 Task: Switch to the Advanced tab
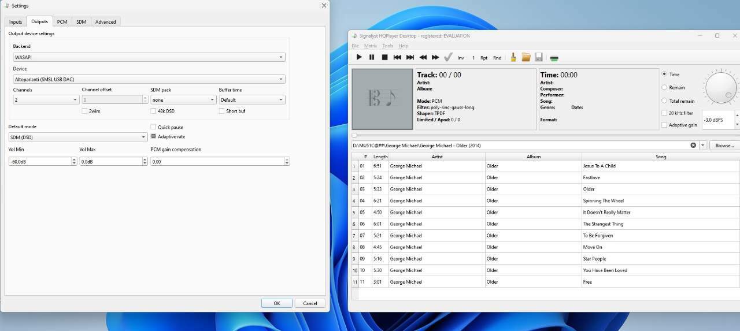tap(106, 22)
